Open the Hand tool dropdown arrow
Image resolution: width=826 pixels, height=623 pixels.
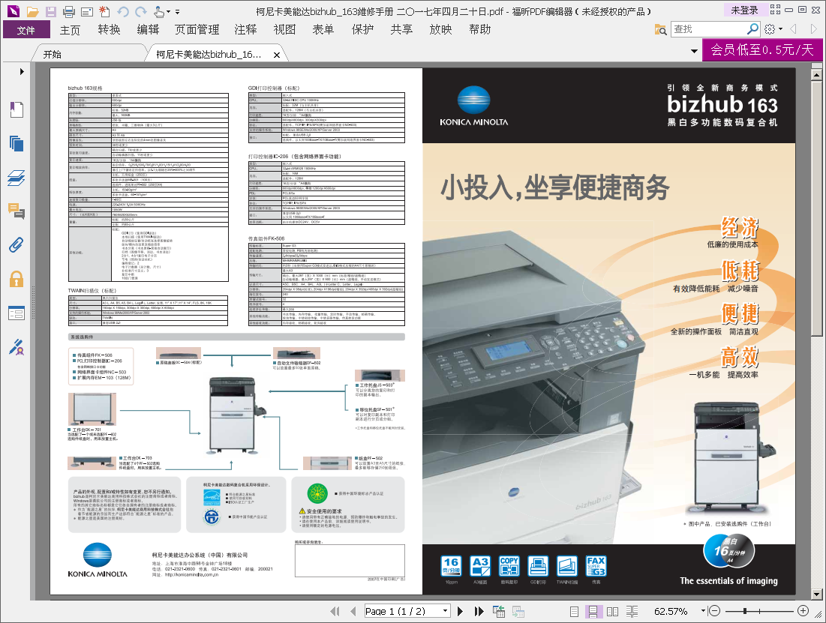point(169,11)
